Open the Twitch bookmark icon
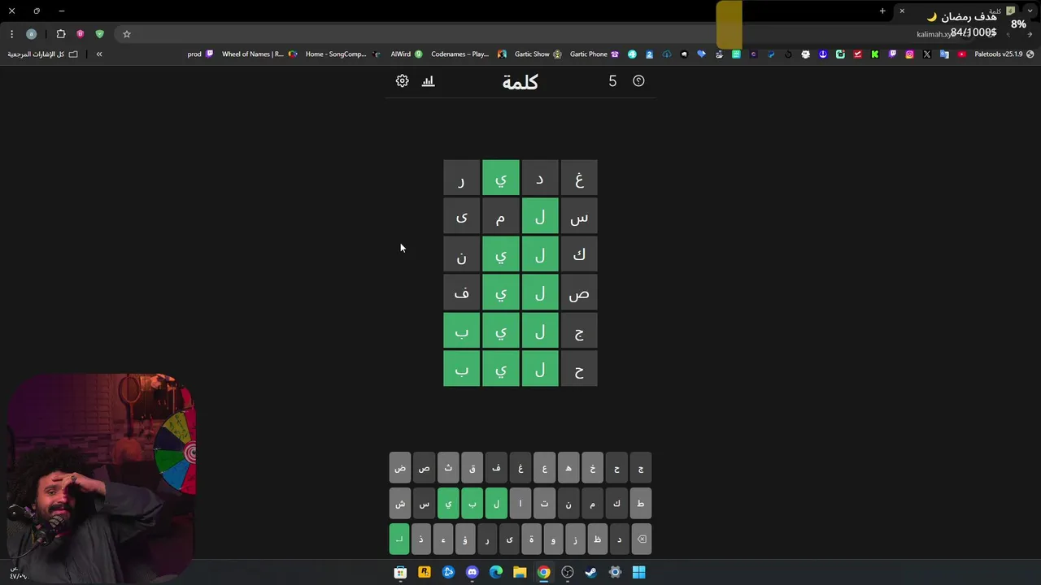The image size is (1041, 585). tap(892, 54)
